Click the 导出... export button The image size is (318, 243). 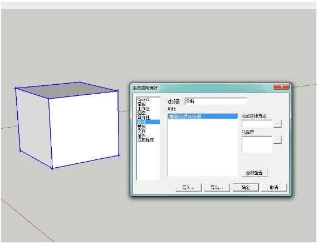click(217, 187)
